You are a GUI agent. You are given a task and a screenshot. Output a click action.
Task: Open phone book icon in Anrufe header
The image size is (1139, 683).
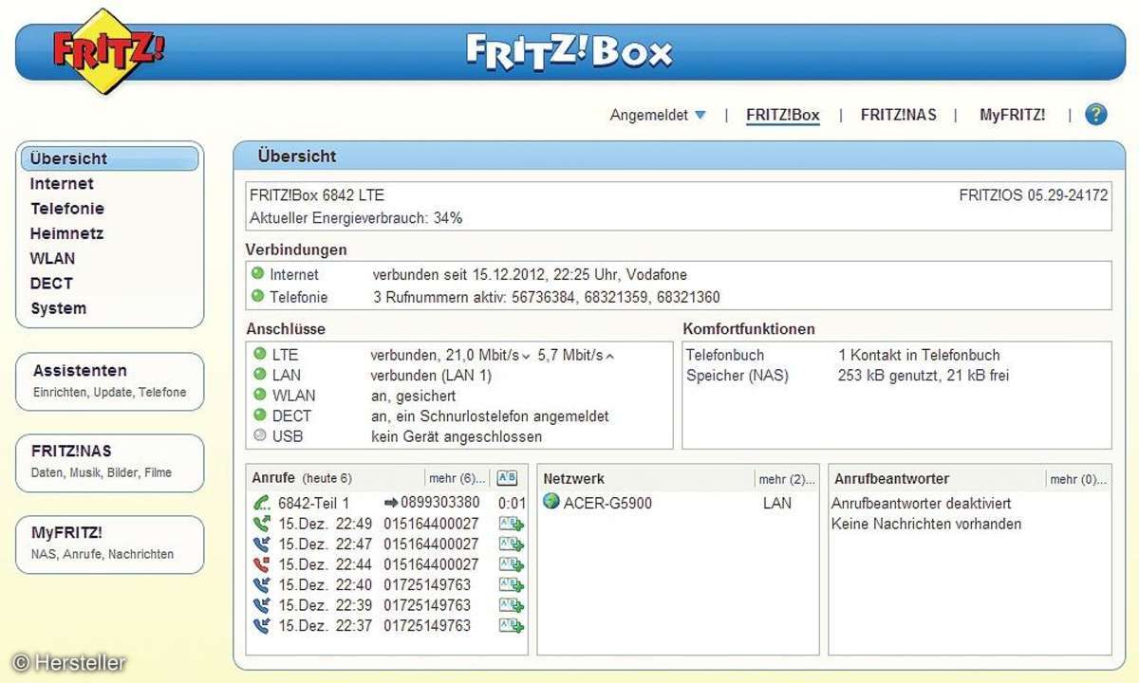[508, 478]
